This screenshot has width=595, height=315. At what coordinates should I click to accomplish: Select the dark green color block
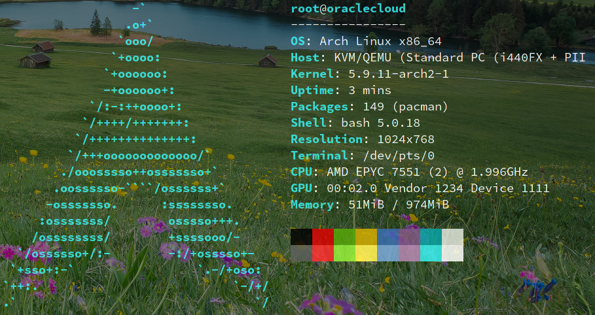pyautogui.click(x=344, y=237)
